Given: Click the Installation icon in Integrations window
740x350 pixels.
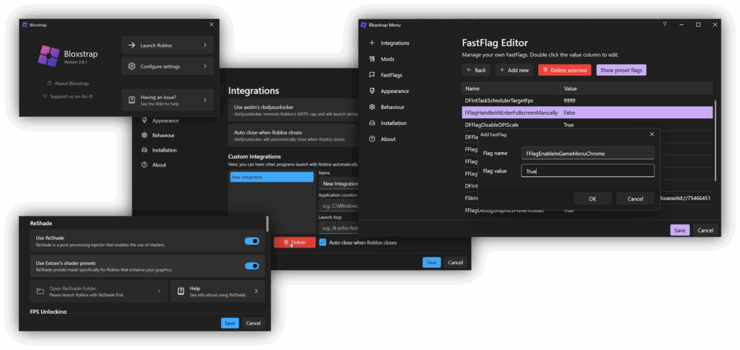Looking at the screenshot, I should click(x=144, y=150).
